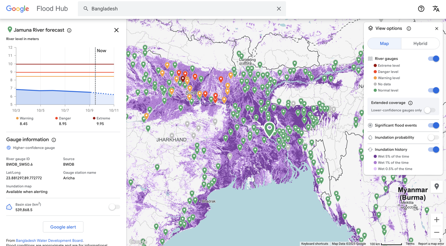Toggle on the Basin size display
This screenshot has width=446, height=246.
[x=114, y=206]
